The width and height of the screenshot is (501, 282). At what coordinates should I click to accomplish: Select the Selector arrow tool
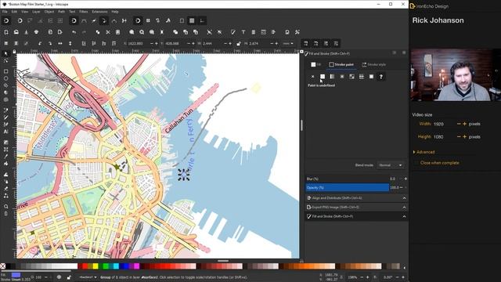click(x=5, y=53)
